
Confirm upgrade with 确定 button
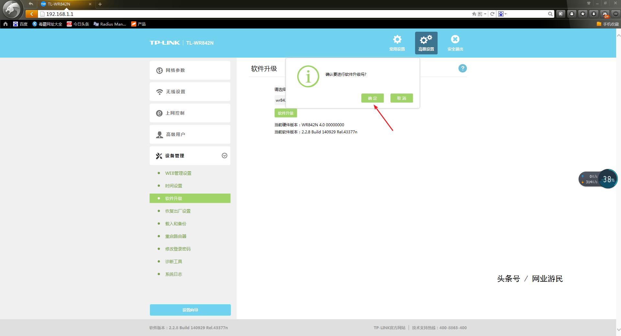point(373,98)
